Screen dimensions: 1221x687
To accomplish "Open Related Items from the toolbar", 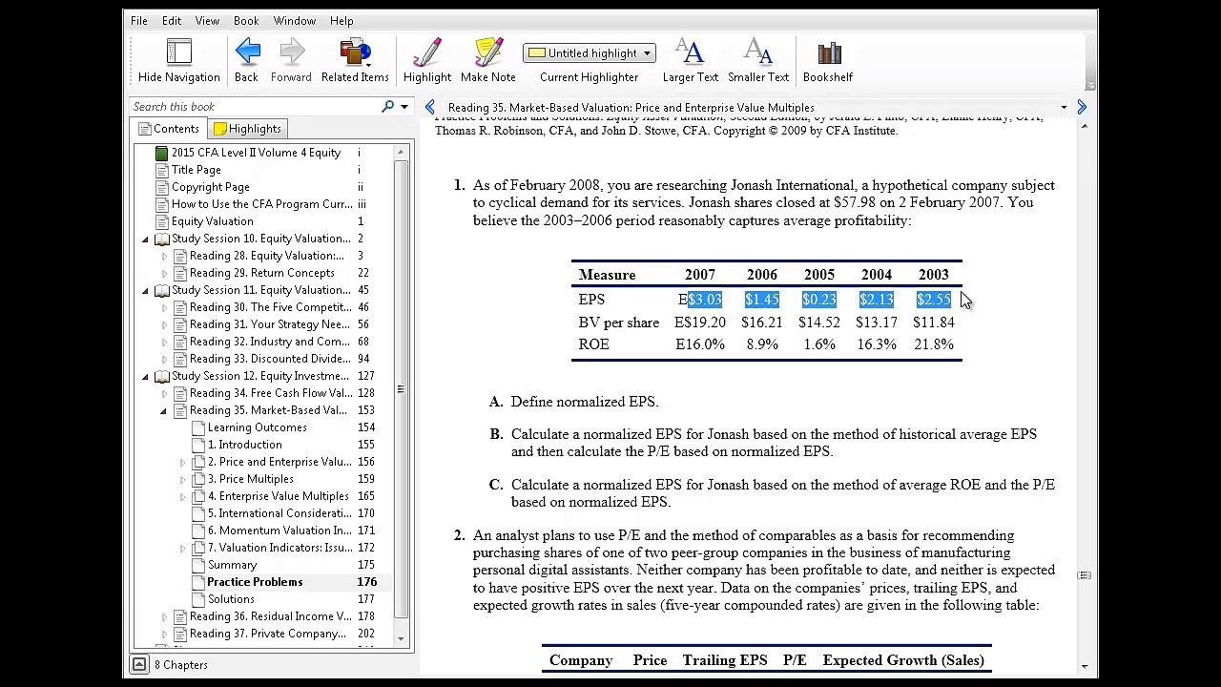I will (x=355, y=52).
